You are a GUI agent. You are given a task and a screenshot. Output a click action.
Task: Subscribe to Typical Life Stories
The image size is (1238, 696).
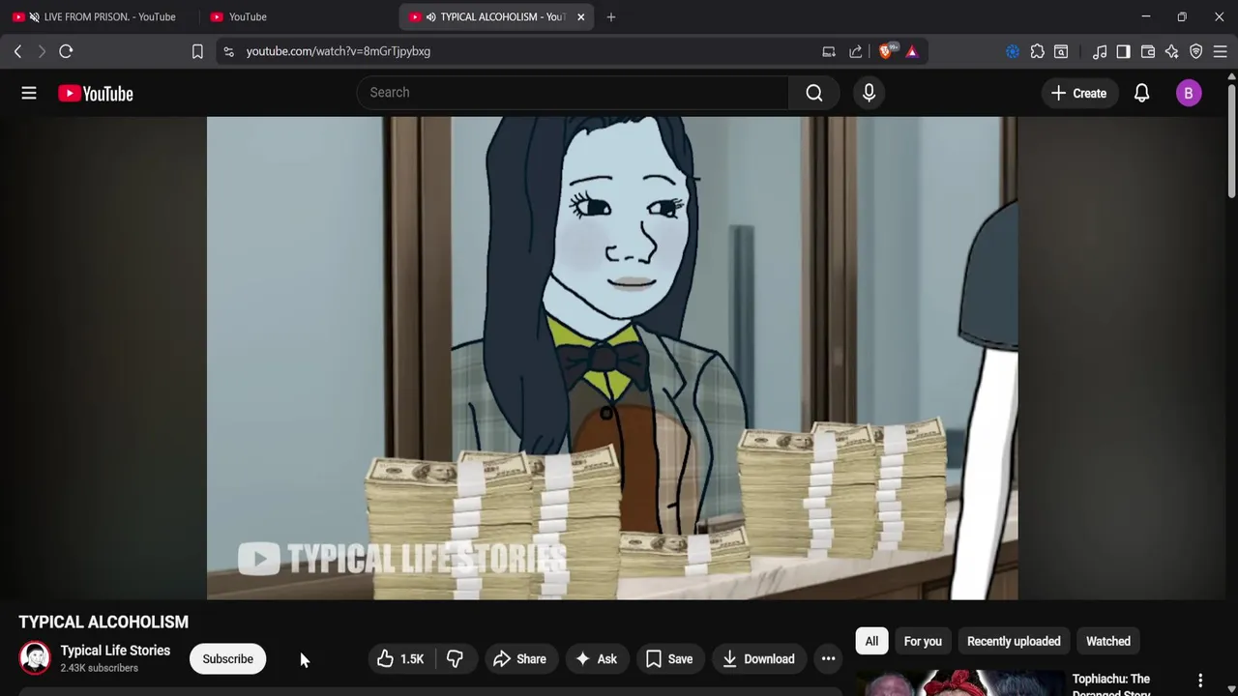[228, 659]
